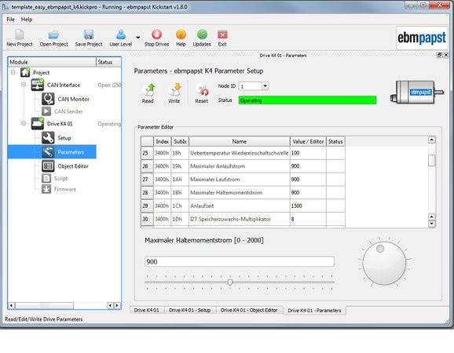454x353 pixels.
Task: Click the User Level person icon
Action: click(x=121, y=35)
